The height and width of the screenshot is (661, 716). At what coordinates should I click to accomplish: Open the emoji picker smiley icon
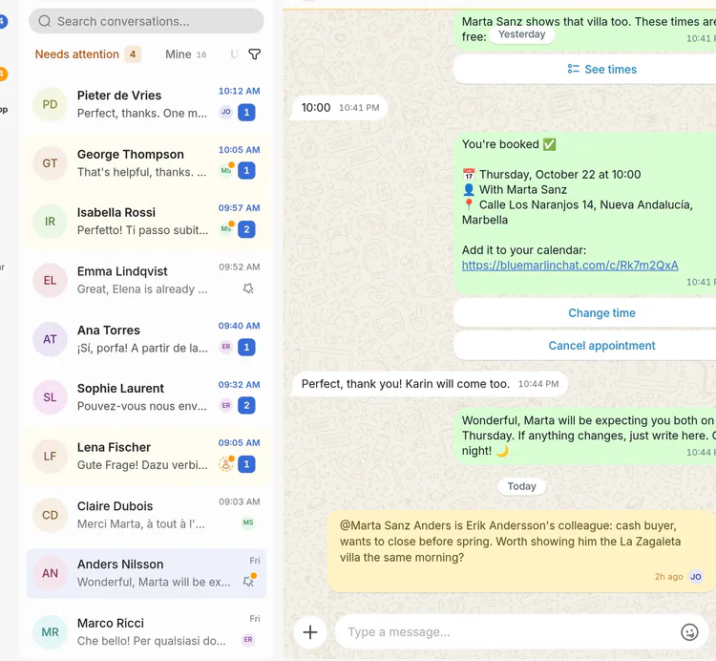point(689,632)
